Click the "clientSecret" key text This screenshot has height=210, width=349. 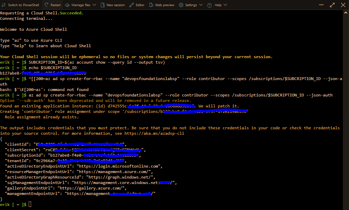point(22,150)
